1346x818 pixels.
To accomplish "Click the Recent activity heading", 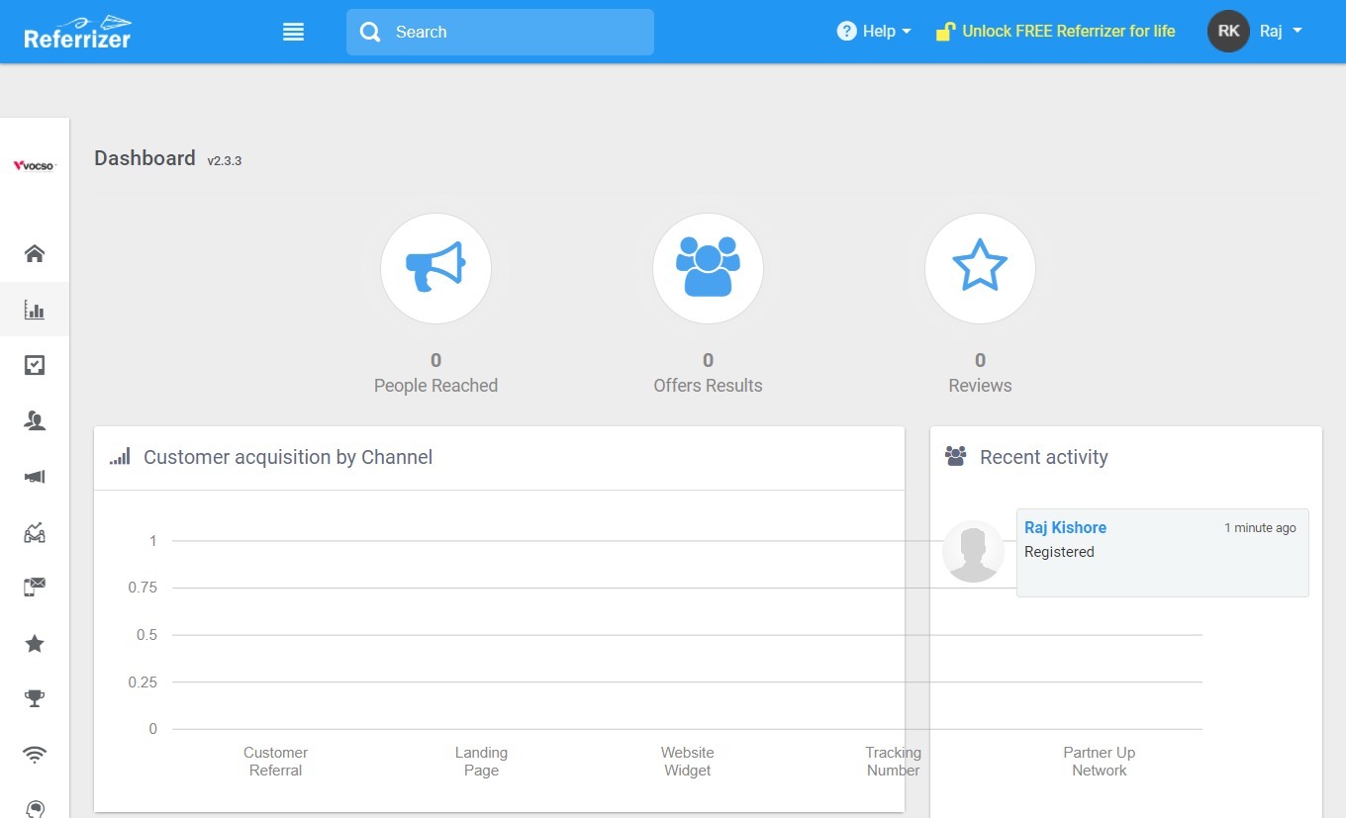I will [1044, 457].
